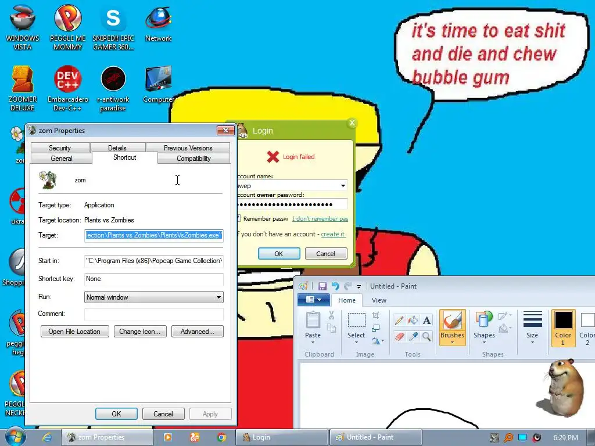Open ZOOMER DELUXE desktop icon

coord(23,89)
